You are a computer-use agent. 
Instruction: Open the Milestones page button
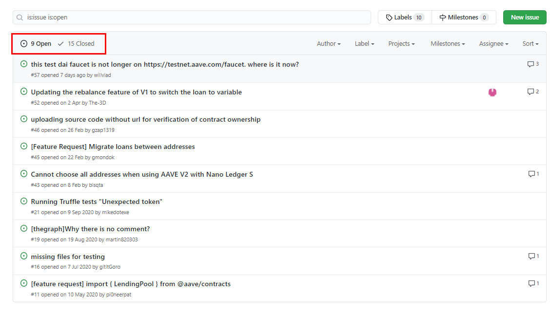point(464,18)
